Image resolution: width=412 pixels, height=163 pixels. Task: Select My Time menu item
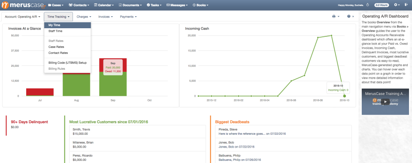point(67,25)
